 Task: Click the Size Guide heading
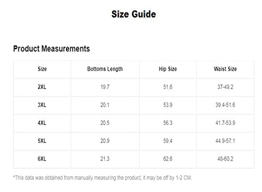point(134,14)
